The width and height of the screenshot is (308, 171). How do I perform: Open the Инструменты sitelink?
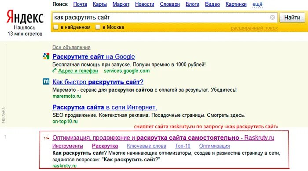point(68,146)
